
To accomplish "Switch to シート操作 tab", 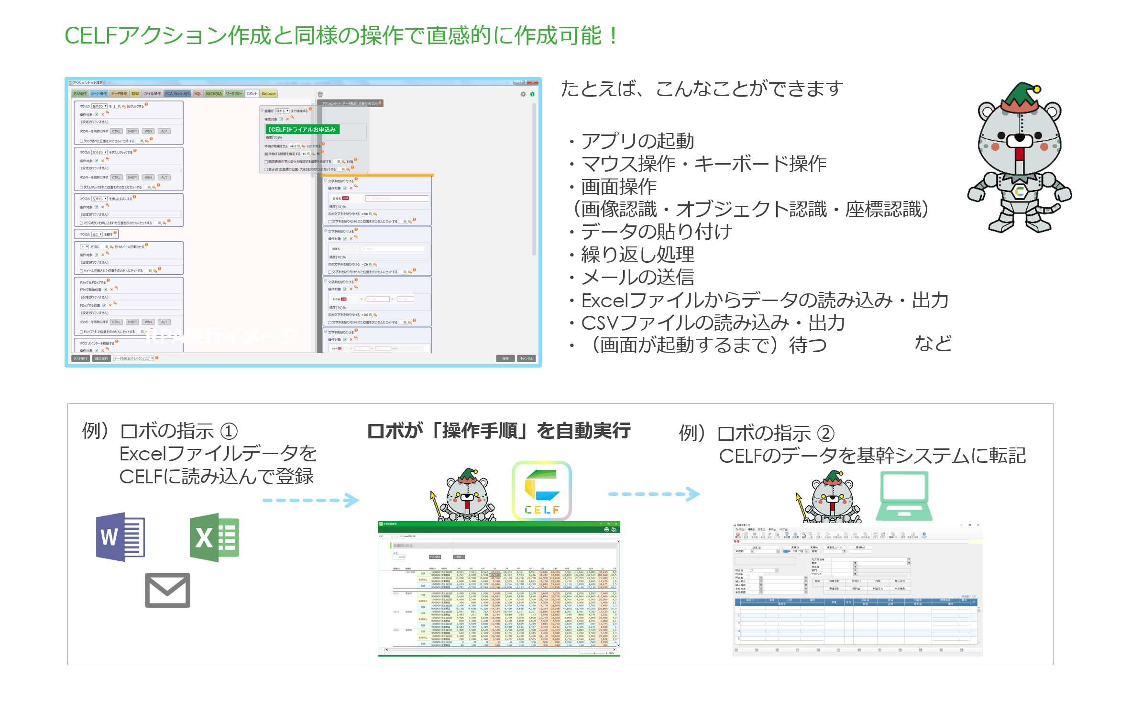I will tap(99, 94).
